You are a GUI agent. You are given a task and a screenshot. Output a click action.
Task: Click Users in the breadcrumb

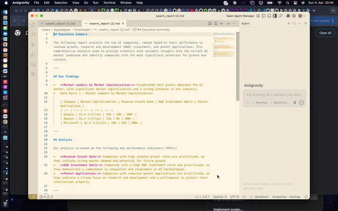coord(46,30)
